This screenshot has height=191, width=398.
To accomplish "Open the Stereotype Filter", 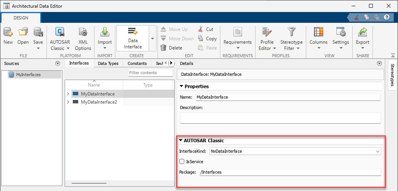I will coord(291,32).
